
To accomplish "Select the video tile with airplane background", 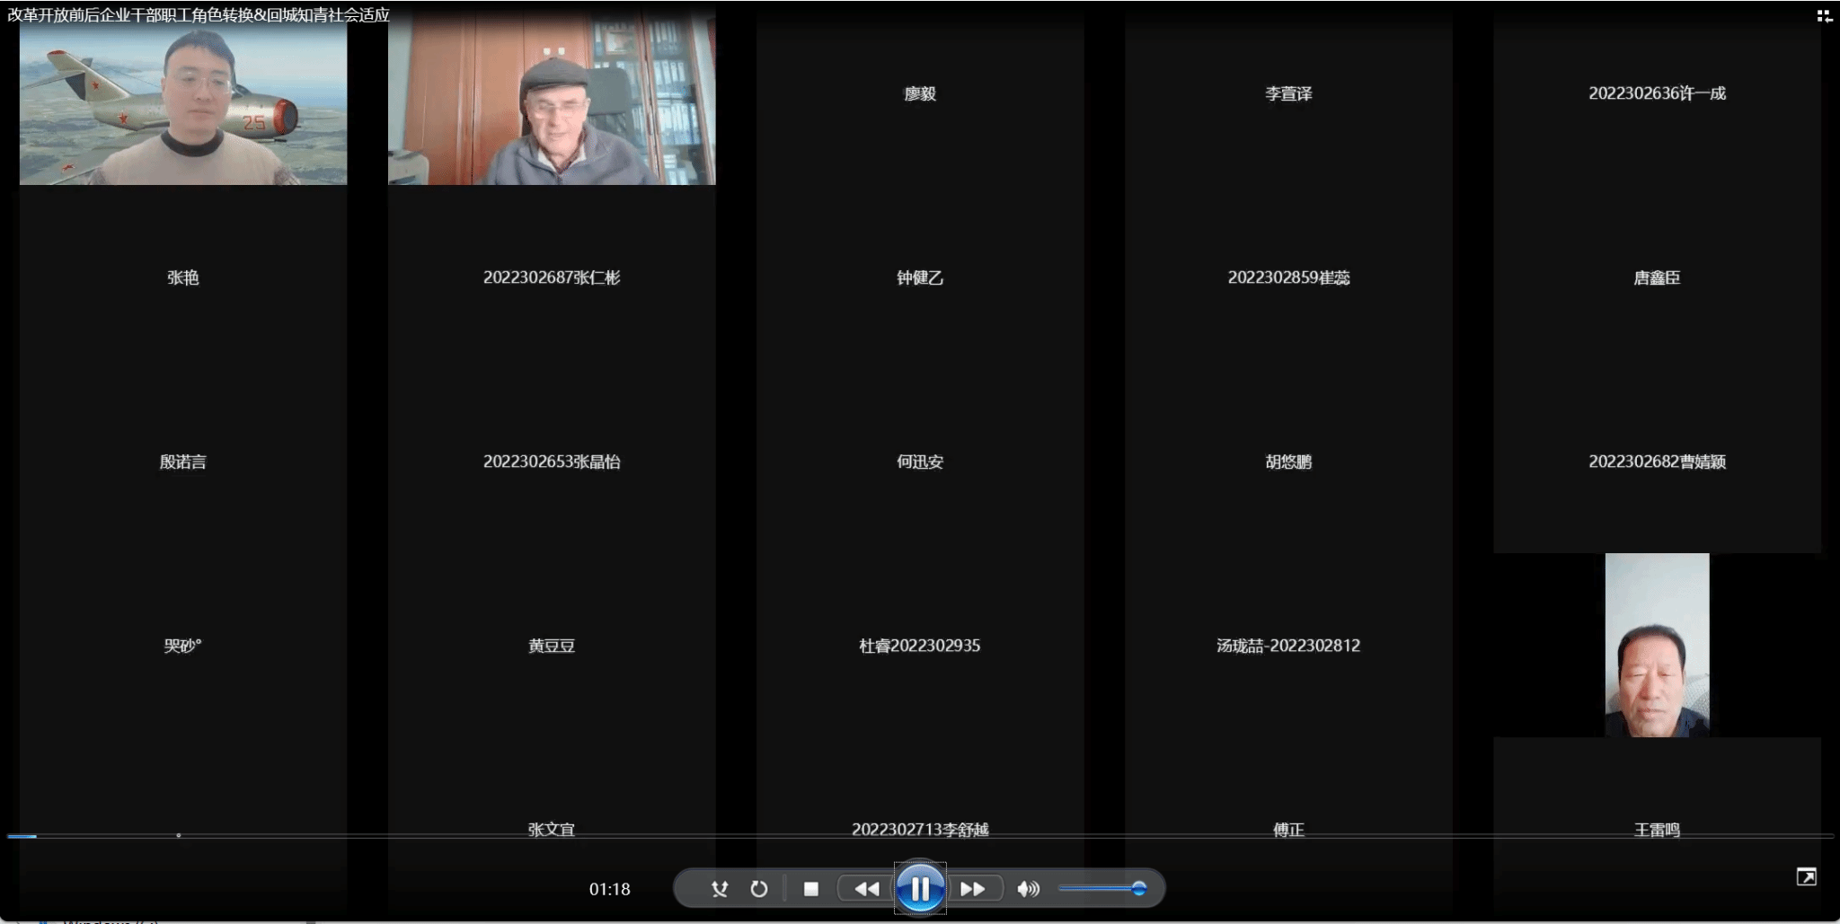I will click(x=183, y=103).
